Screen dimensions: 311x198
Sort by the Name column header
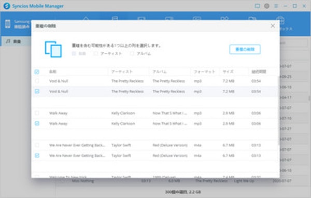point(53,72)
